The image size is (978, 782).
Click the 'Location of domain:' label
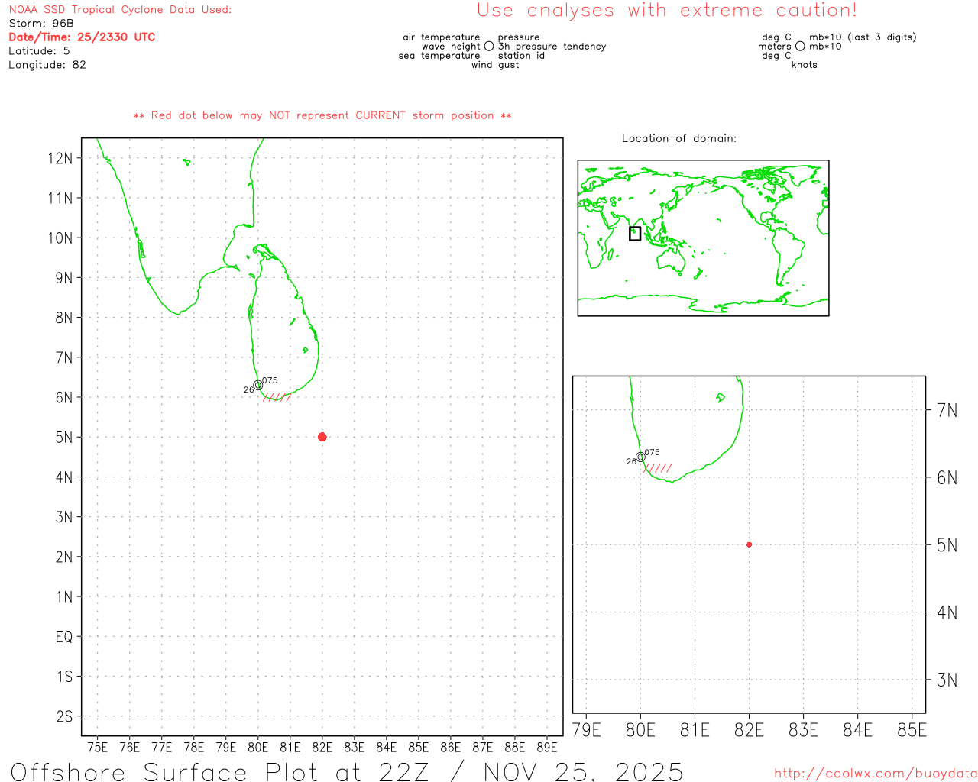point(679,138)
